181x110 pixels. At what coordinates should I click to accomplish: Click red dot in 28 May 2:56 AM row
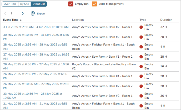(x=141, y=47)
